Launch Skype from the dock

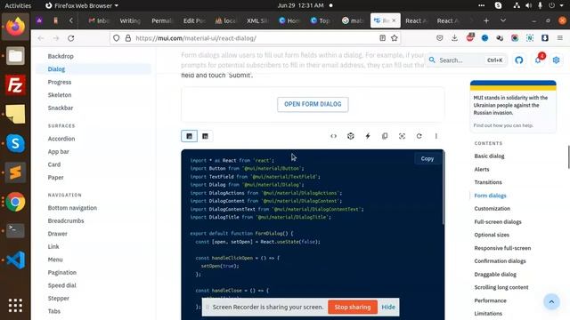pyautogui.click(x=15, y=143)
